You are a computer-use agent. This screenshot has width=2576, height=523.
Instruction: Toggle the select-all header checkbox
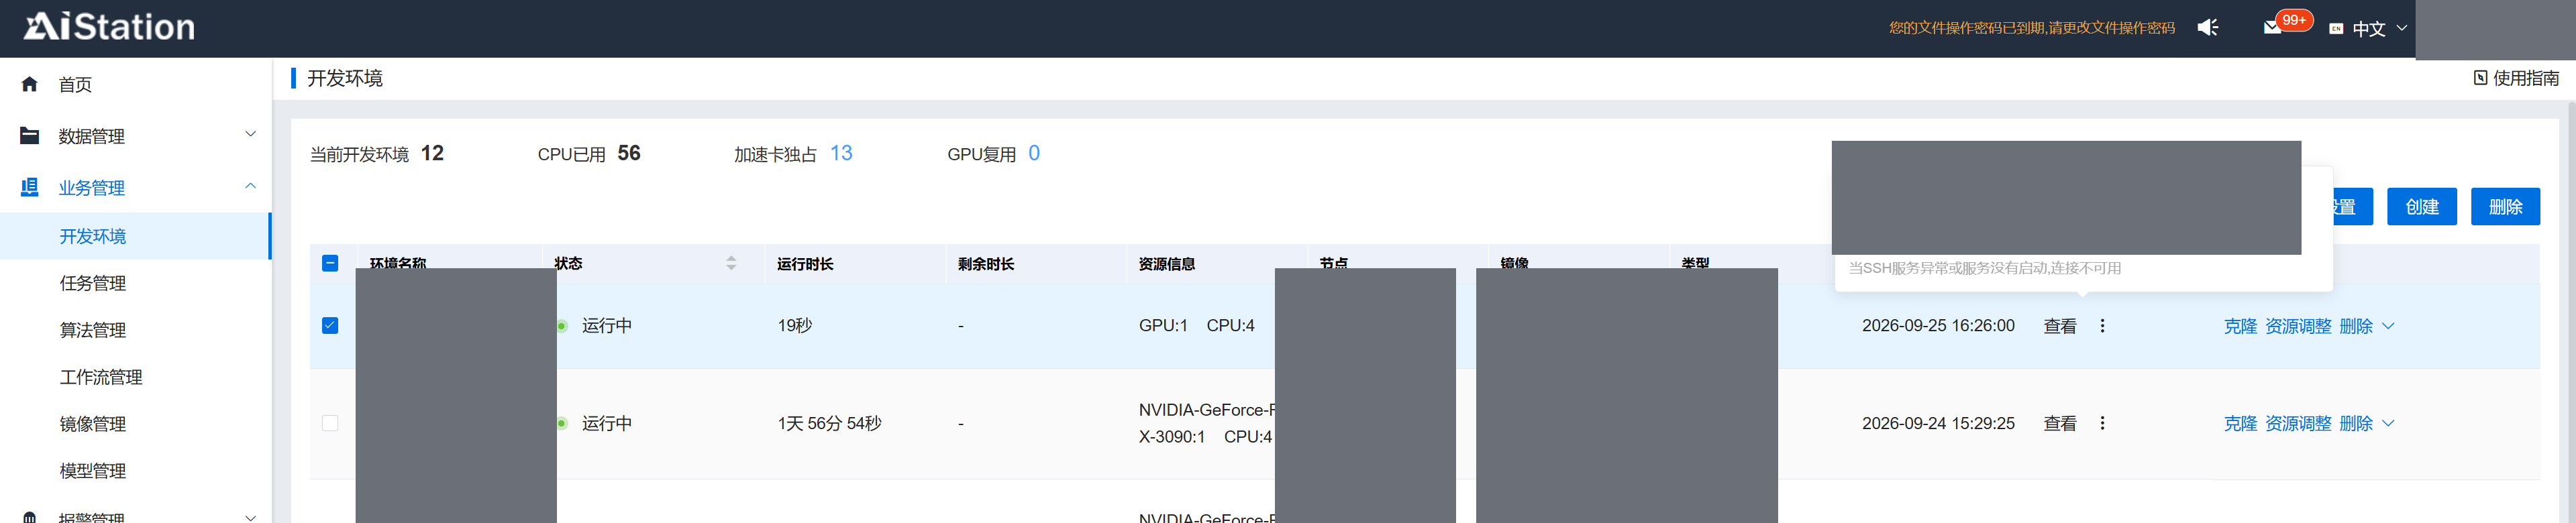330,263
